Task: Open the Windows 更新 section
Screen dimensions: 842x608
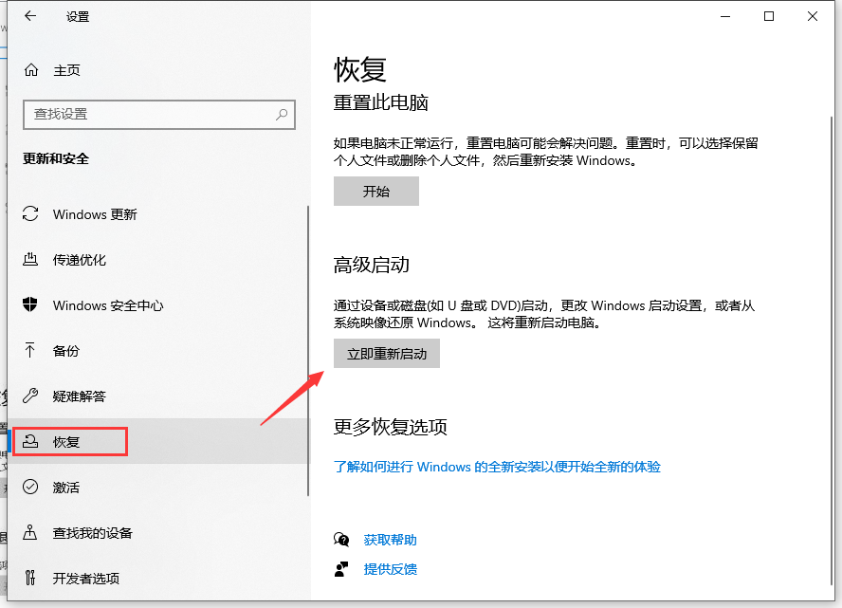Action: pos(157,214)
